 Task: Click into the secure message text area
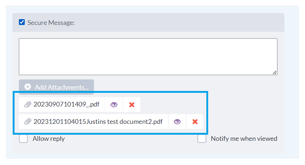tap(148, 57)
